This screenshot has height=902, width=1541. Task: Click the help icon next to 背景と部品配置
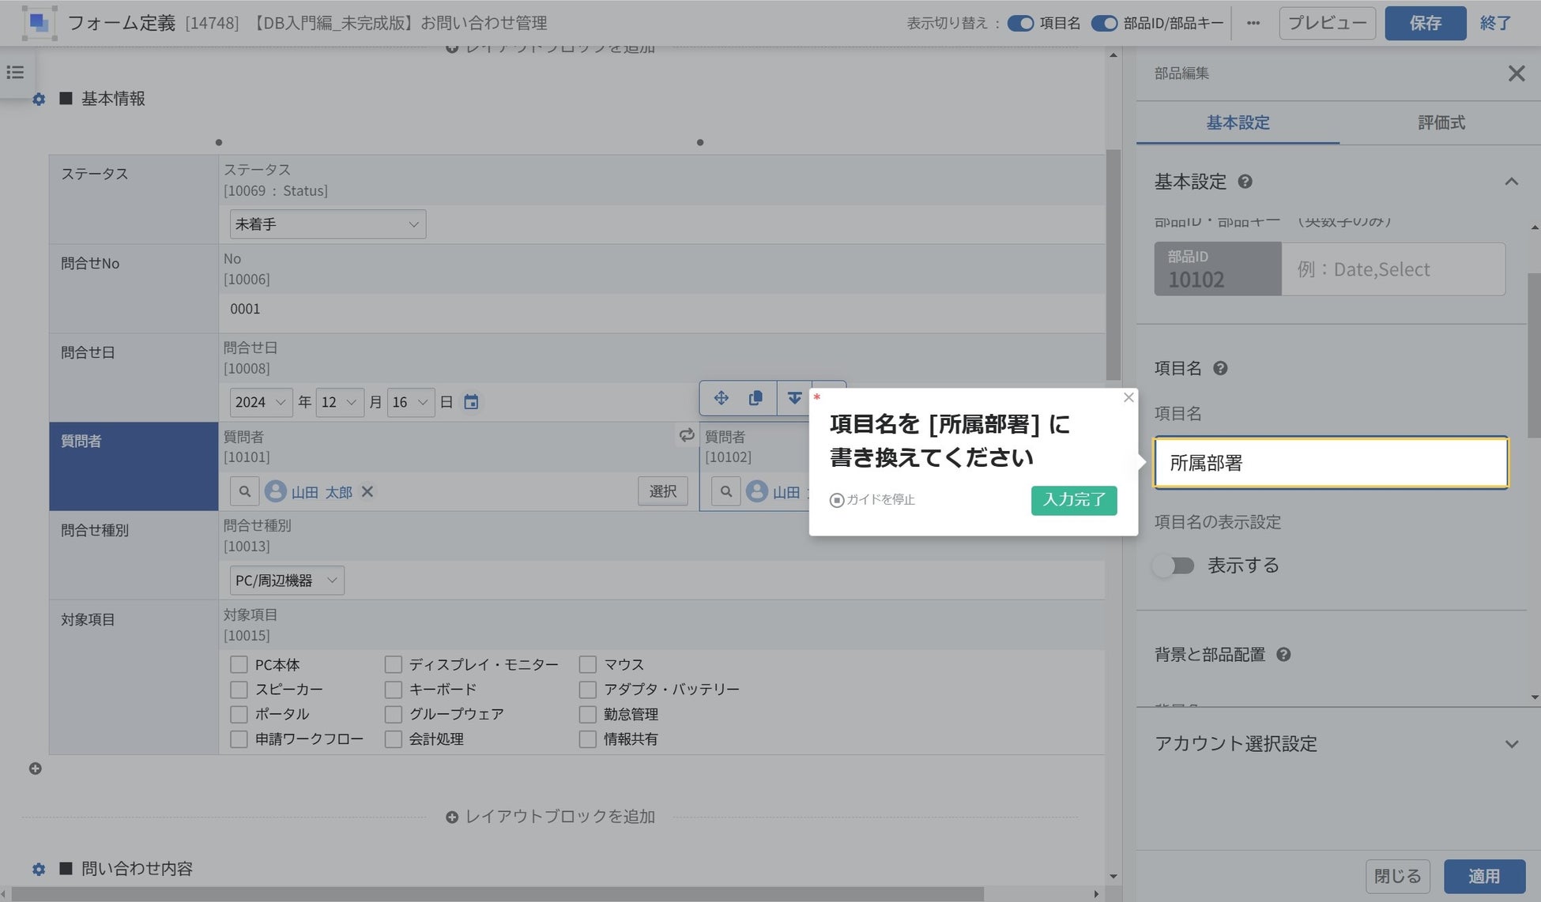tap(1283, 655)
